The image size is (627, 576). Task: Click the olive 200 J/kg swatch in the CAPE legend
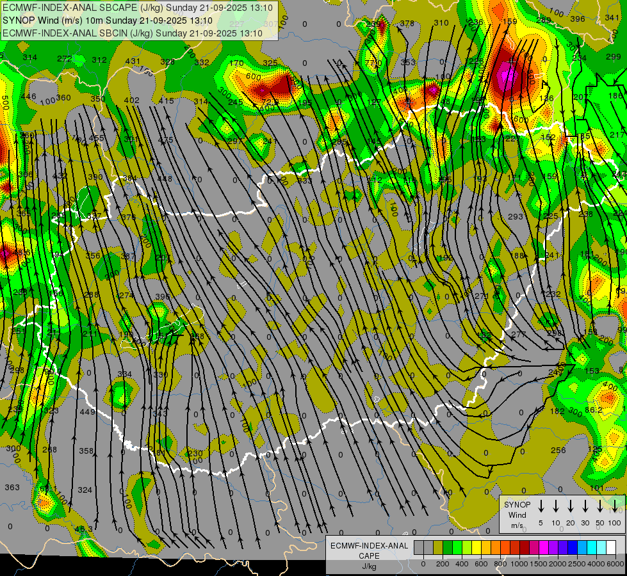pos(438,547)
